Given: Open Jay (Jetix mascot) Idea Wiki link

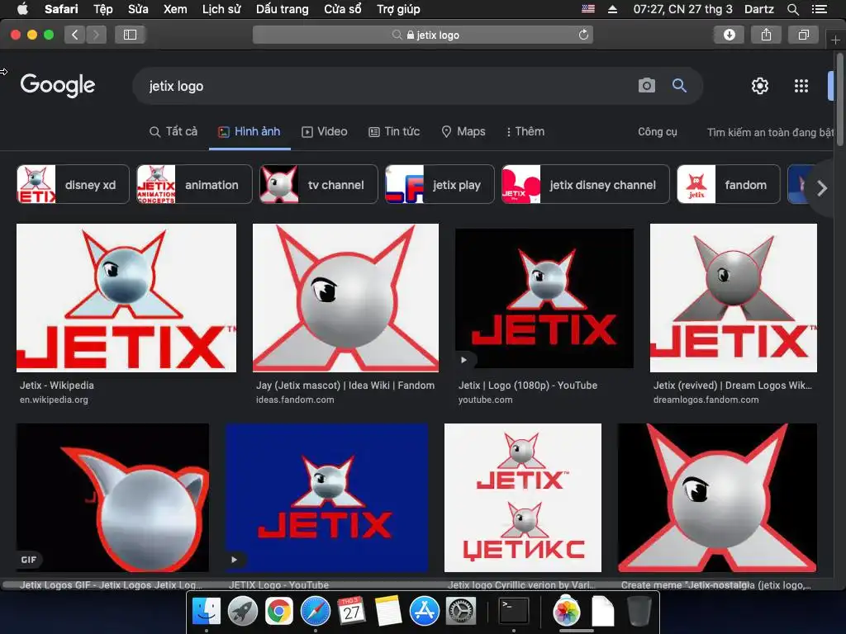Looking at the screenshot, I should pos(345,386).
